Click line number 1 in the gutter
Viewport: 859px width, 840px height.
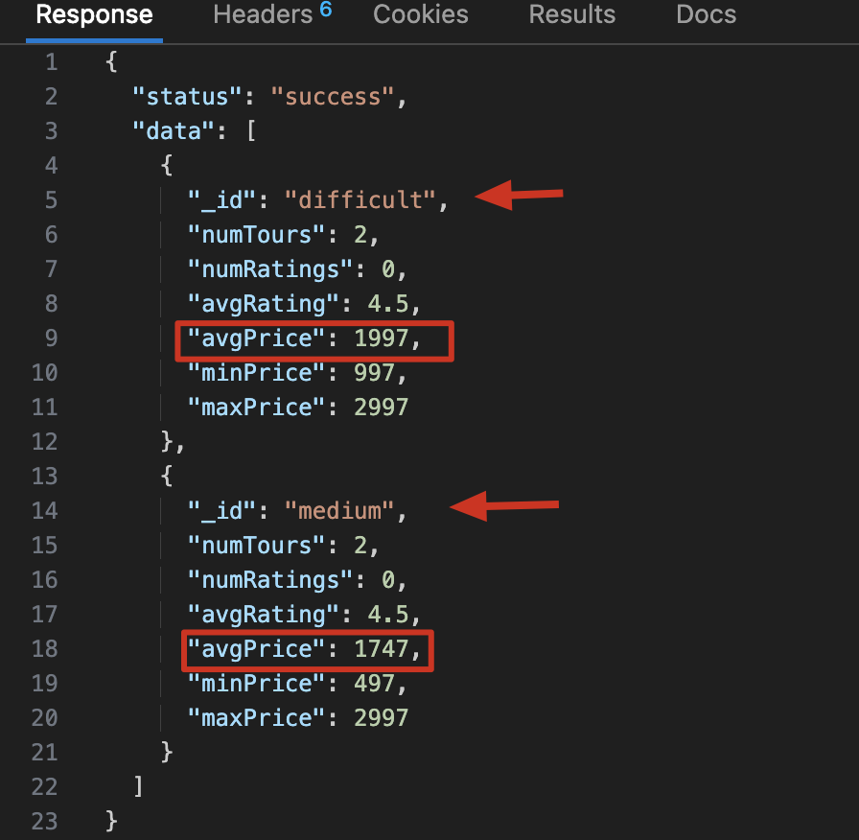coord(51,62)
